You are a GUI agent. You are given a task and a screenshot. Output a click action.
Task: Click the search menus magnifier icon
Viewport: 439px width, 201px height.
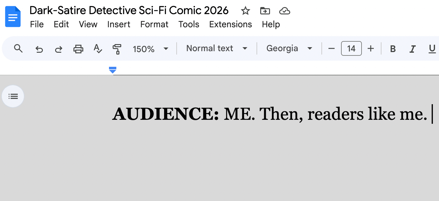tap(18, 48)
